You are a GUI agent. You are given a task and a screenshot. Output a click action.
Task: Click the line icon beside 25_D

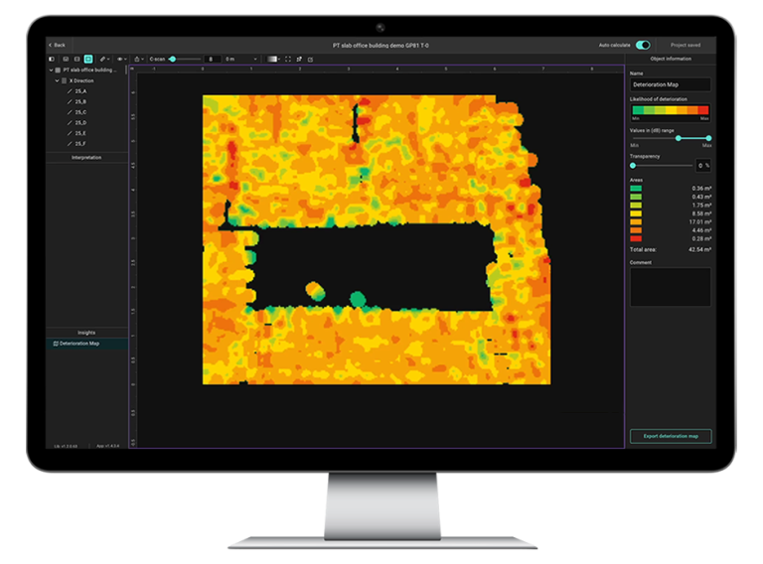[x=70, y=122]
